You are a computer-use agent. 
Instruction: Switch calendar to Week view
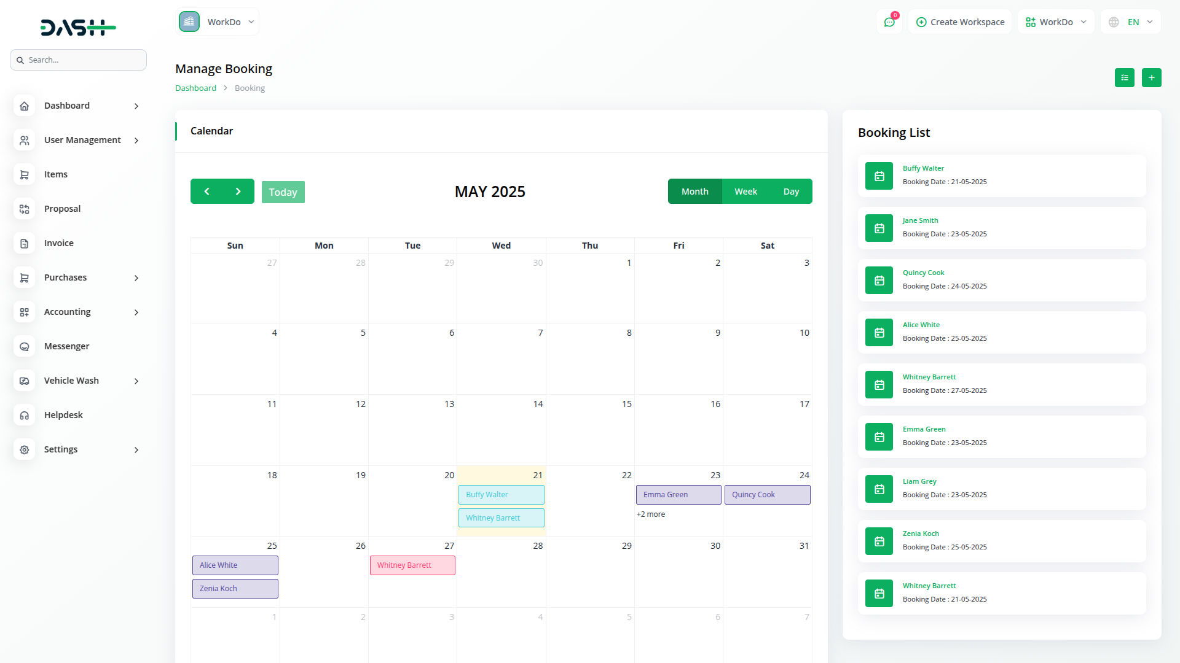pyautogui.click(x=745, y=192)
